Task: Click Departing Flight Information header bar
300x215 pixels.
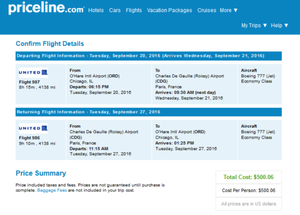Action: point(149,56)
